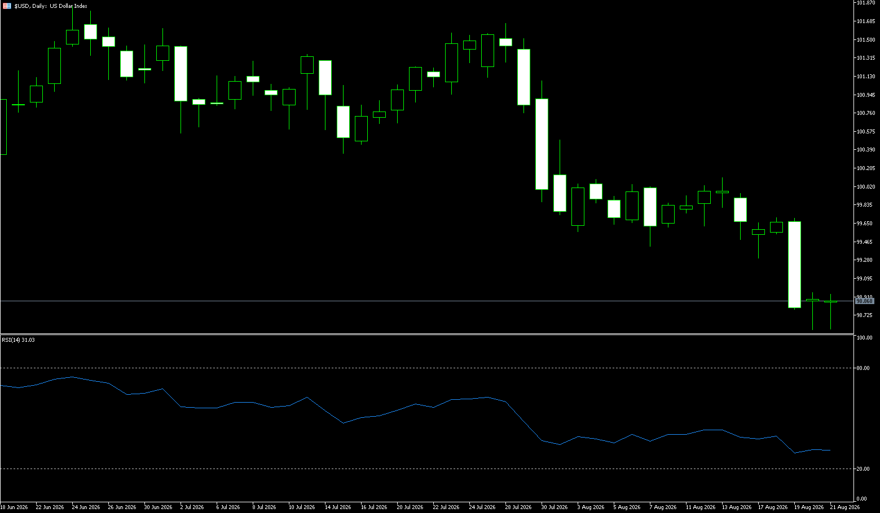Click the "14 Jul 2026" date label
The image size is (880, 513).
[x=338, y=507]
